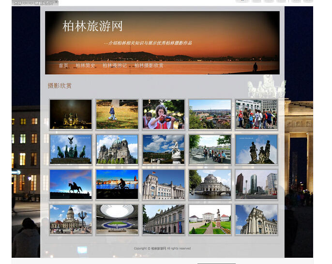Image resolution: width=332 pixels, height=264 pixels.
Task: Open the girl playing violin photo
Action: [x=164, y=114]
